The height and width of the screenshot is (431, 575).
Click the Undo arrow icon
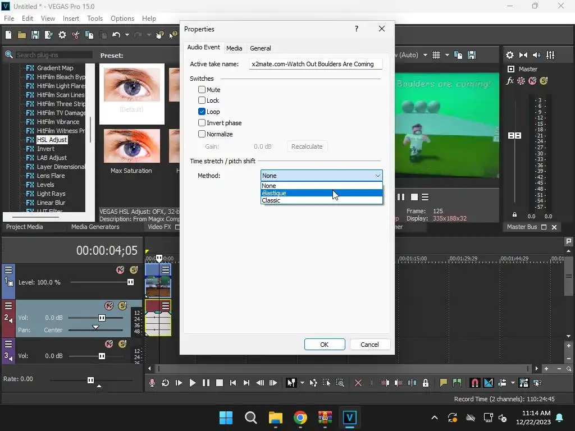pyautogui.click(x=116, y=35)
